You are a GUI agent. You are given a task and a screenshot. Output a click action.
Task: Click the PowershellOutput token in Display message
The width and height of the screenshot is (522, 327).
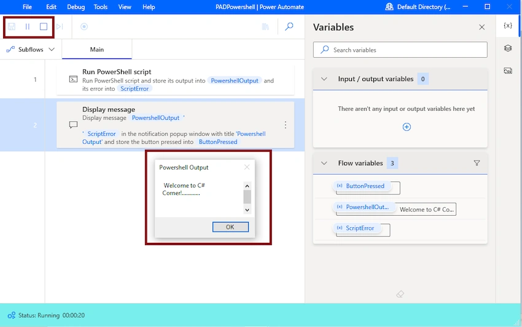[x=155, y=118]
